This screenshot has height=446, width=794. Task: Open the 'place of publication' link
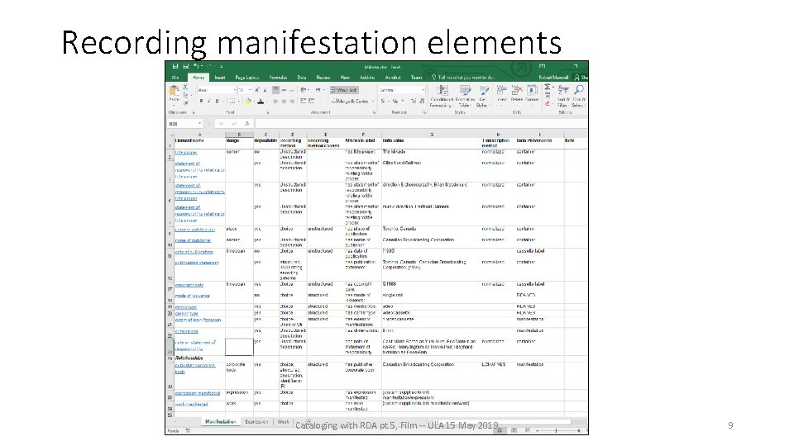pos(195,230)
